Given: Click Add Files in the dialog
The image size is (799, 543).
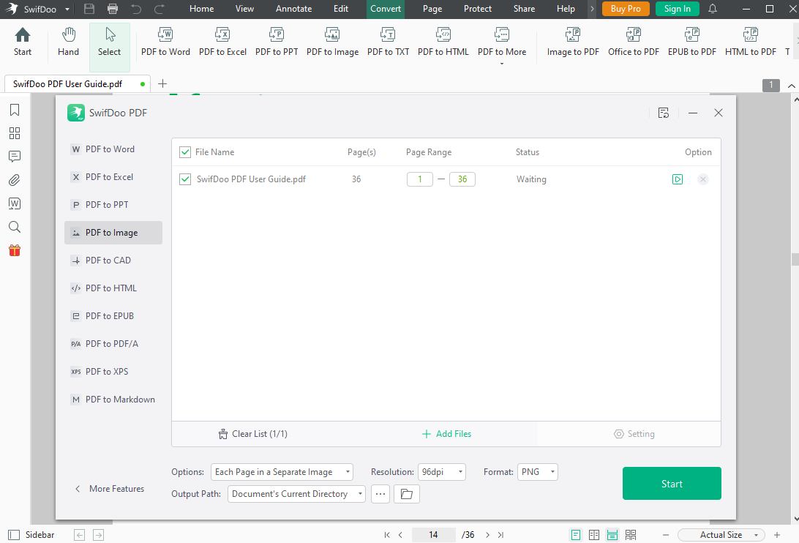Looking at the screenshot, I should tap(447, 434).
